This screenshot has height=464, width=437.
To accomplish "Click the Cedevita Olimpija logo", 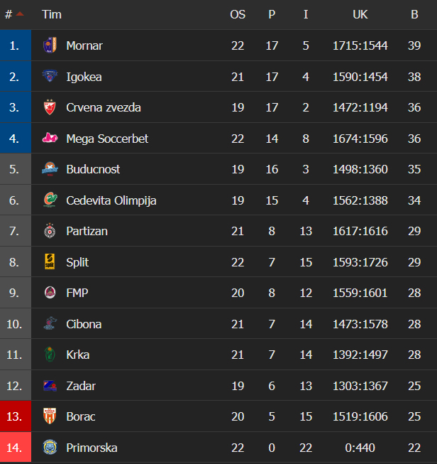I will pos(50,200).
